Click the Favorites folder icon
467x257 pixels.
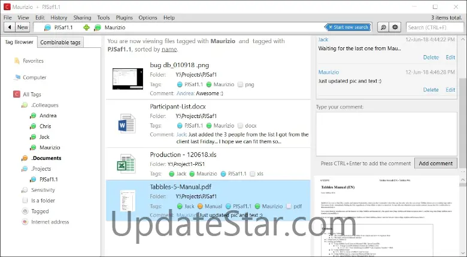(x=17, y=61)
